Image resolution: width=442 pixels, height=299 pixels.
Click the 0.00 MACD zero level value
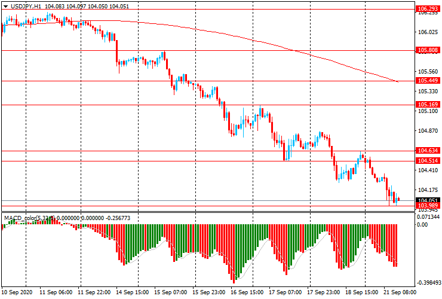(422, 225)
